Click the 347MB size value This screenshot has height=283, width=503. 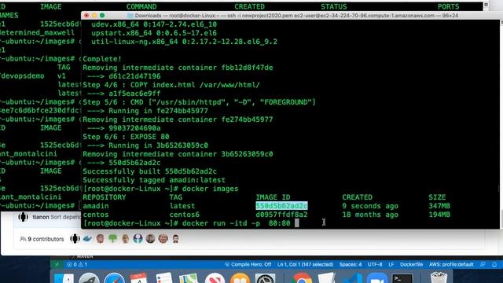[439, 206]
